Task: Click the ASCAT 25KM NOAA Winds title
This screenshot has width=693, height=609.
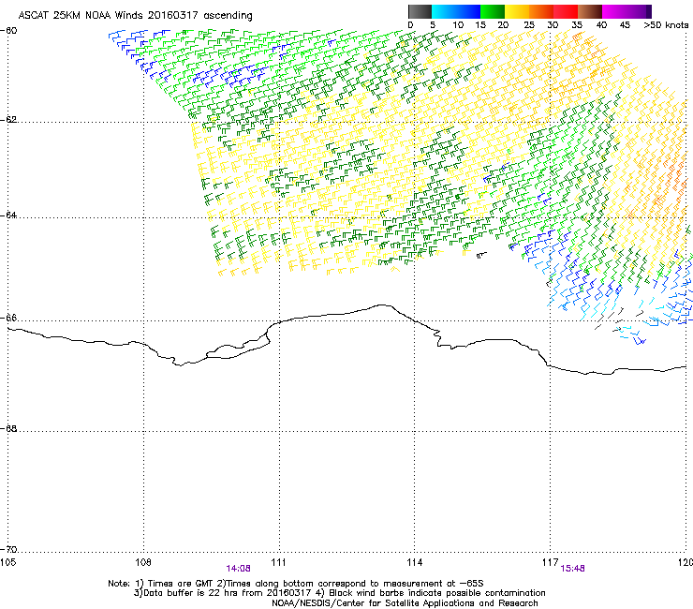Action: (x=135, y=15)
